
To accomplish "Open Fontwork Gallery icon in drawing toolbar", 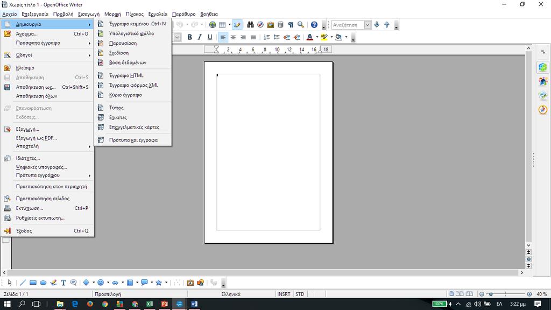I will pyautogui.click(x=190, y=283).
